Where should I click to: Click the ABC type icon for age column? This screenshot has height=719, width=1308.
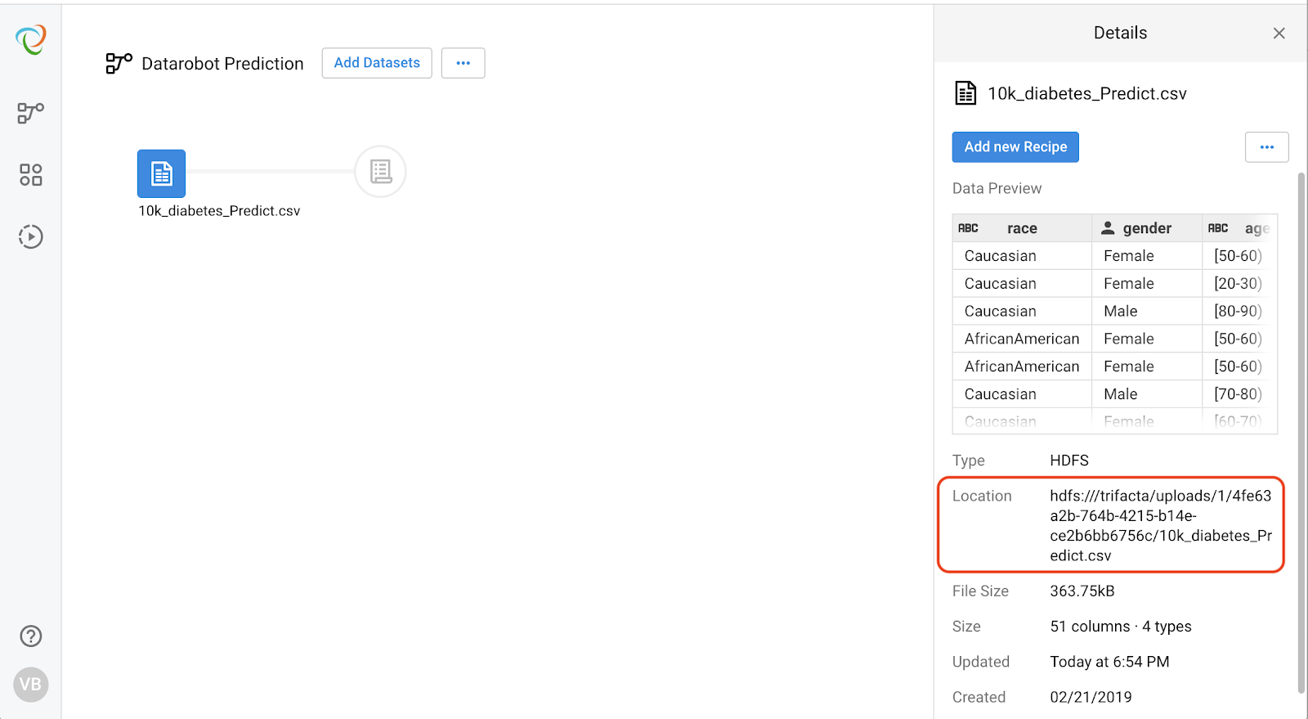[1218, 228]
